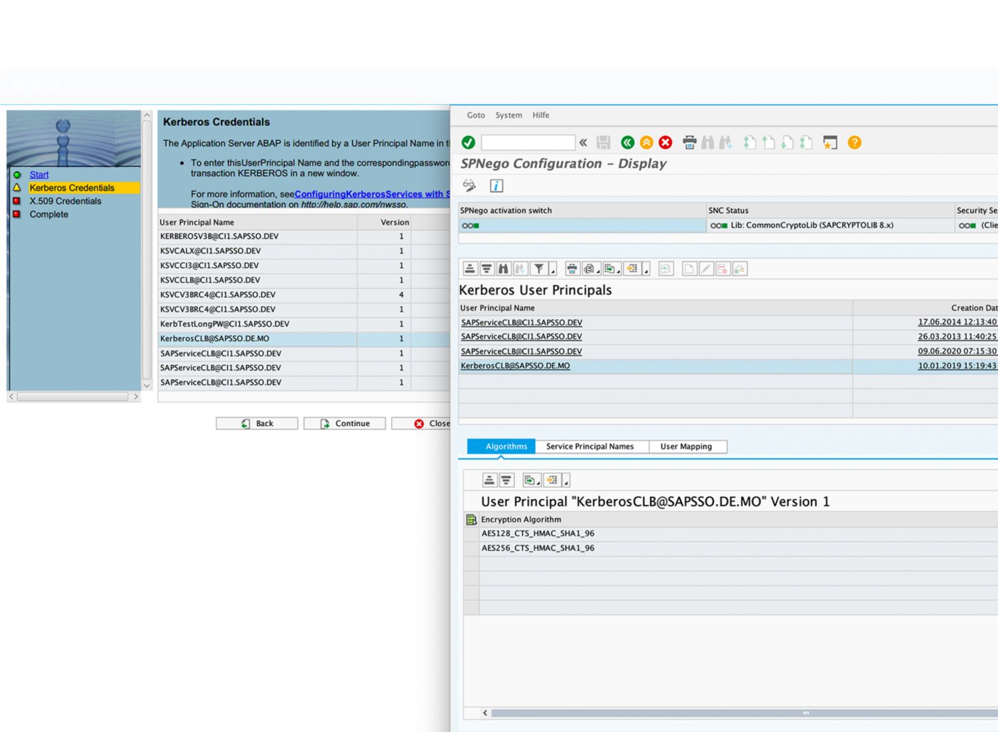
Task: Click the Continue button
Action: [345, 423]
